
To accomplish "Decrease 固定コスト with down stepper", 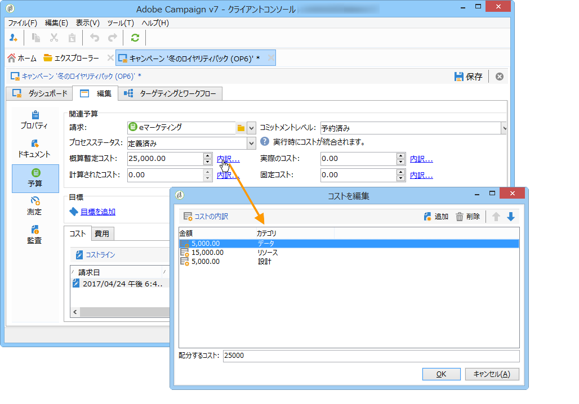I will tap(400, 178).
